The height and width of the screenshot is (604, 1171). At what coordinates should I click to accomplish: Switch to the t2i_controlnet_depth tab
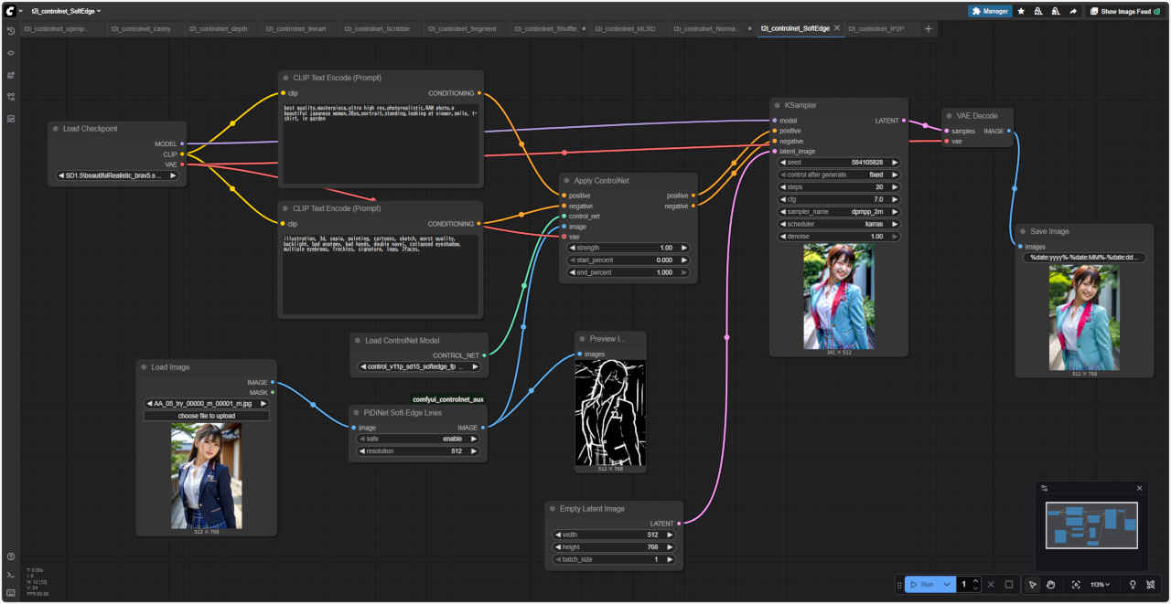click(219, 28)
